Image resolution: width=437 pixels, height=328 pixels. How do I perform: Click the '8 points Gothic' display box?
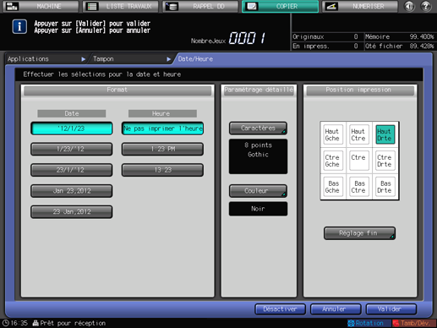click(258, 156)
